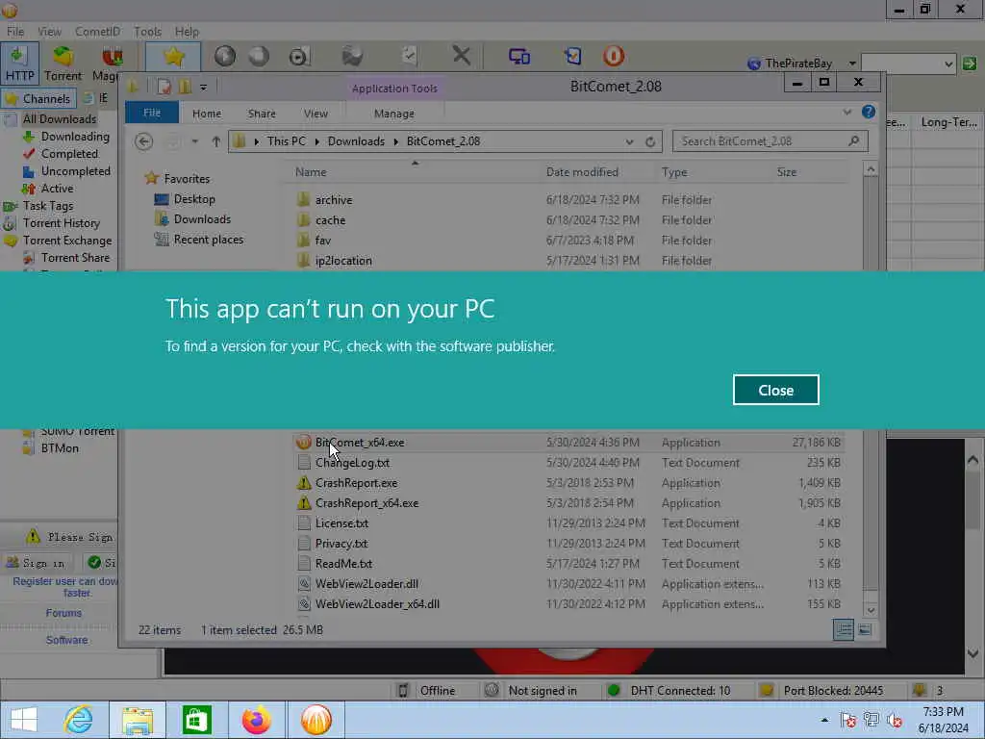985x739 pixels.
Task: Select Downloading in the sidebar tree
Action: (75, 137)
